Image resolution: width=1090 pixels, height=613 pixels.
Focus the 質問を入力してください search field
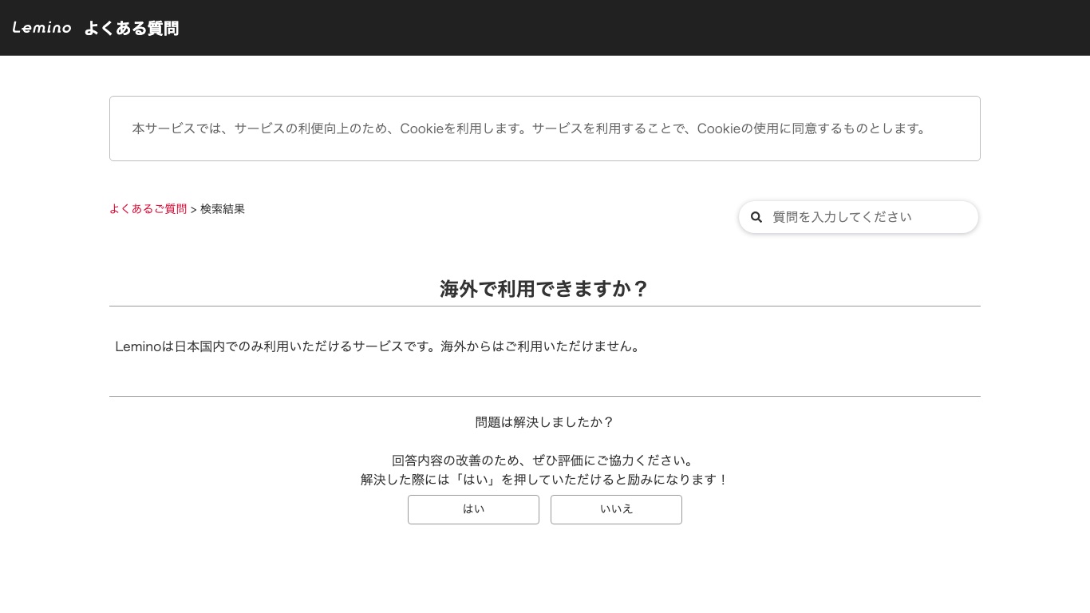coord(859,217)
